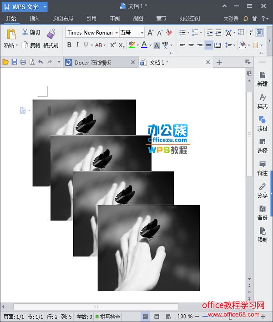Click the 分享 (Share) sidebar icon
Screen dimensions: 273x322
tap(262, 190)
